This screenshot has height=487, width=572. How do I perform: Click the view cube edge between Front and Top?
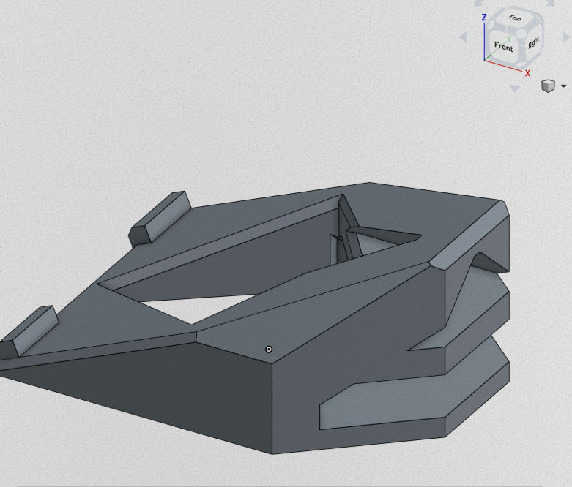click(505, 29)
